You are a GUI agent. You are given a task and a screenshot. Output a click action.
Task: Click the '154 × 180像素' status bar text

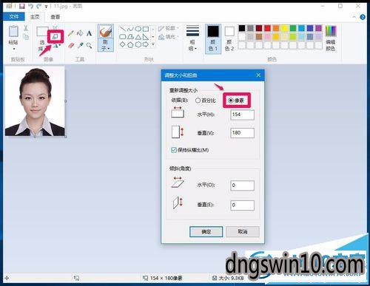[x=166, y=278]
